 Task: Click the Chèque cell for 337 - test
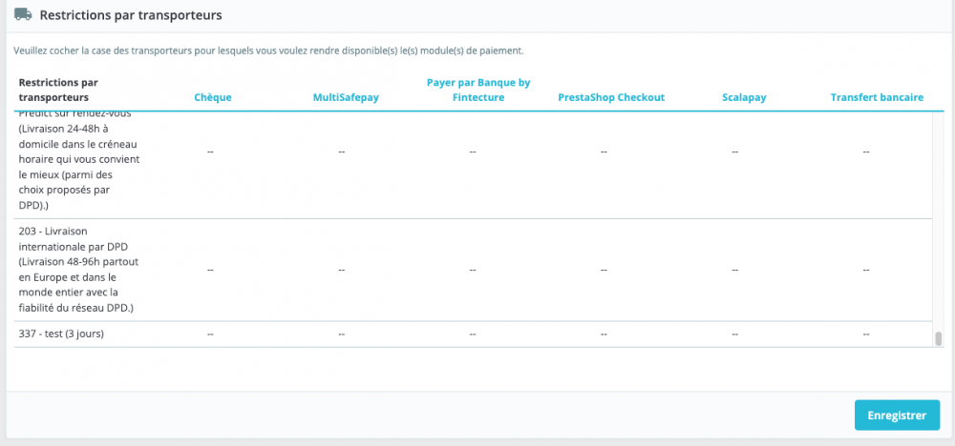click(x=210, y=334)
